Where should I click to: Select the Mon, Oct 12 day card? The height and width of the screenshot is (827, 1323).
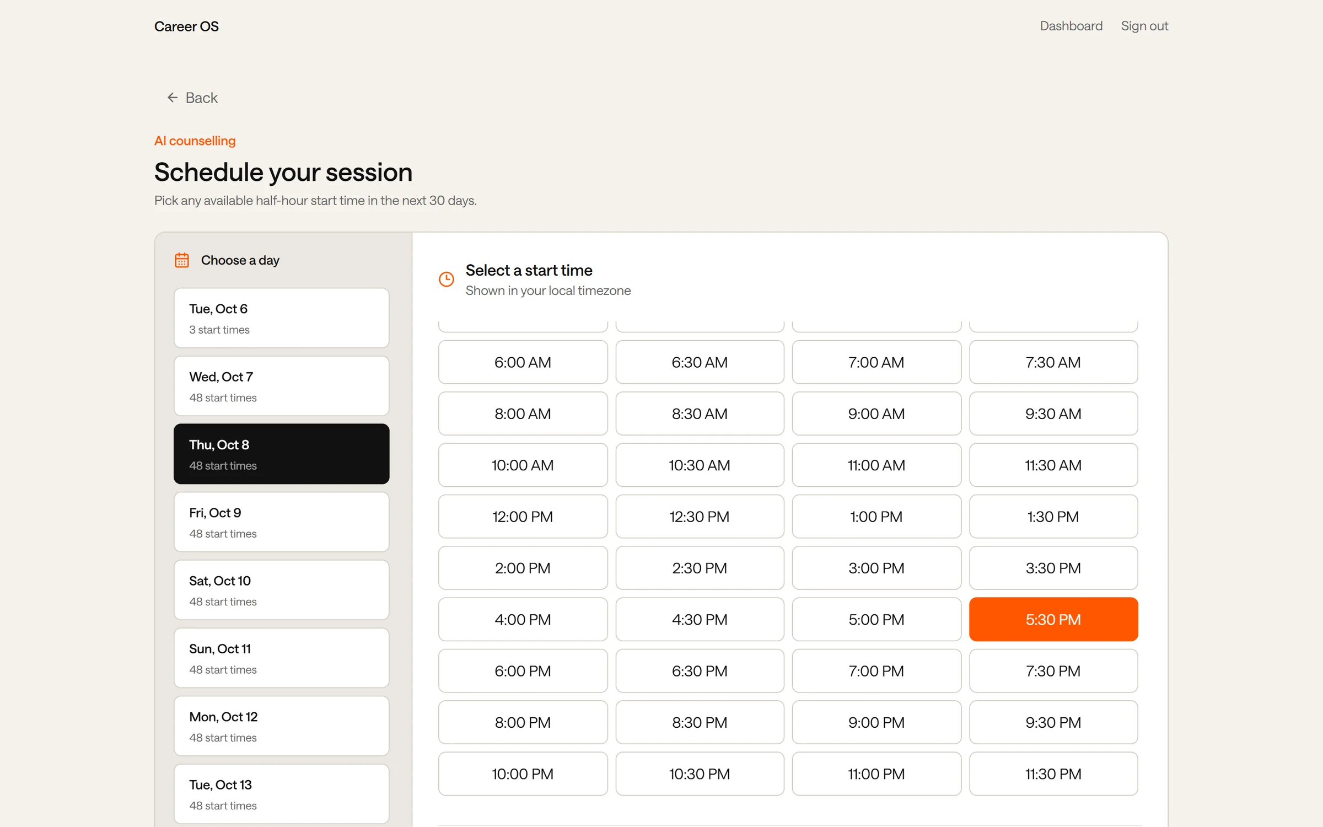282,726
